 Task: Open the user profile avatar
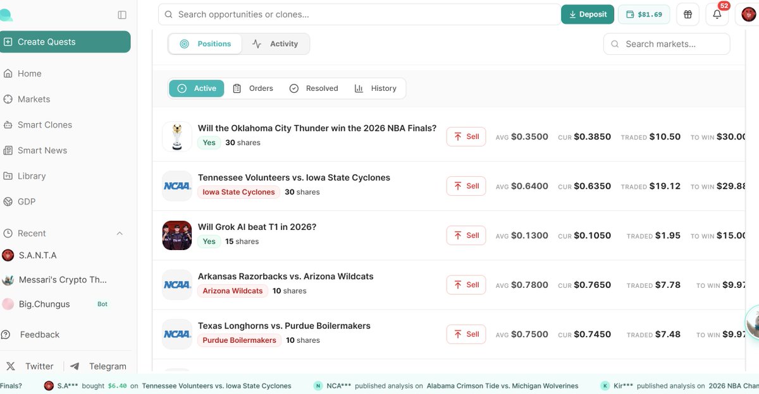pyautogui.click(x=748, y=14)
